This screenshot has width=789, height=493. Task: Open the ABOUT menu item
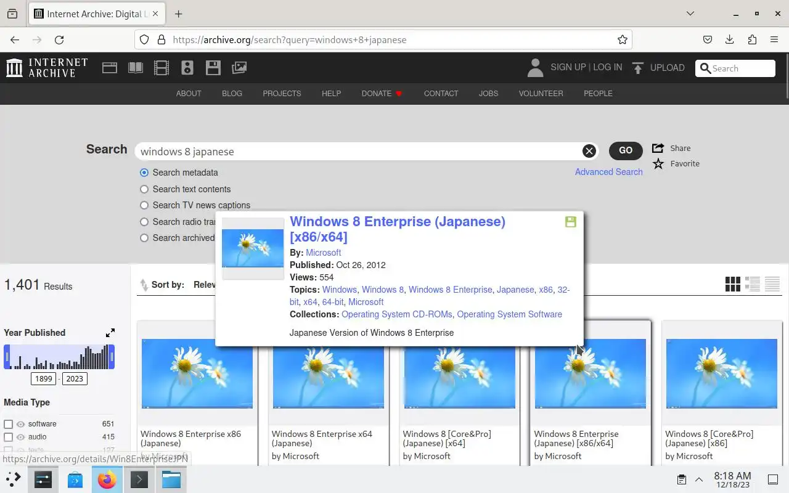[189, 94]
